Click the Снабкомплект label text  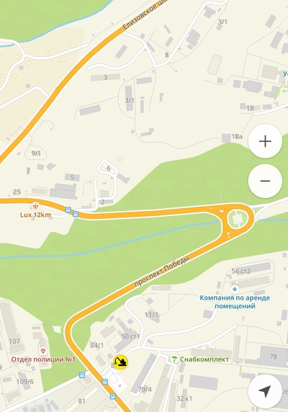[x=204, y=359]
